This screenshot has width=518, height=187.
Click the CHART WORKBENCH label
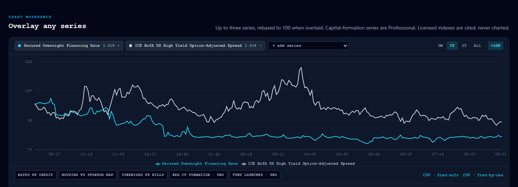tap(30, 17)
